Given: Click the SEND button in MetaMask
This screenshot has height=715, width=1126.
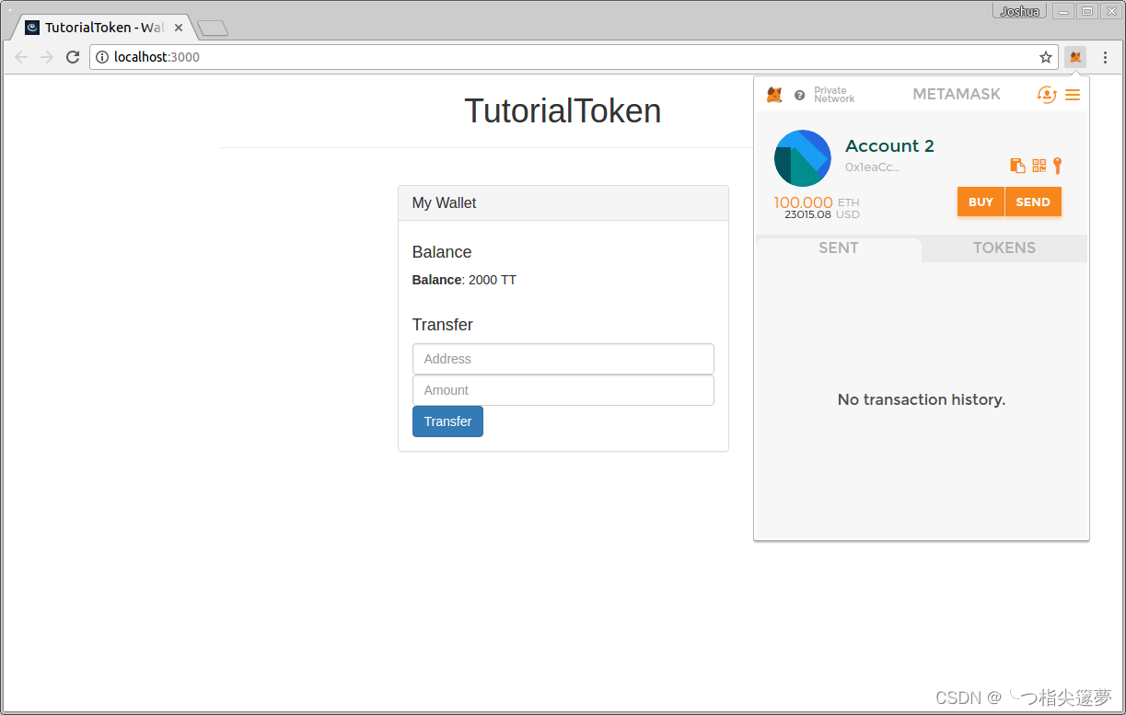Looking at the screenshot, I should point(1033,202).
